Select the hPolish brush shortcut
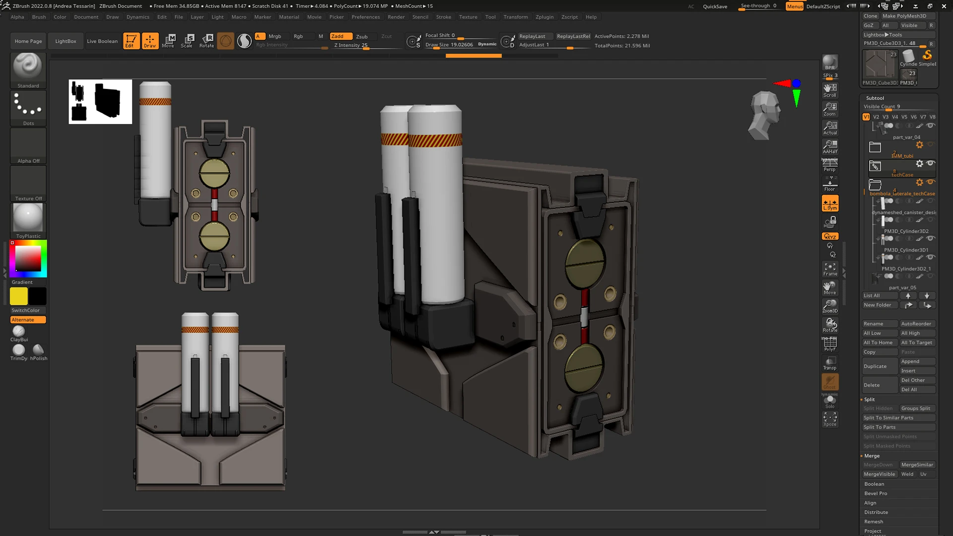 point(38,352)
